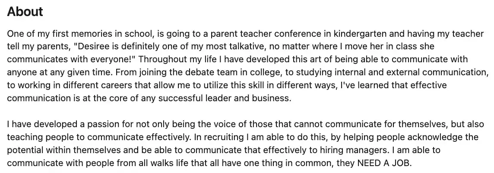Screen dimensions: 494x173
Task: Click the About section heading
Action: point(25,12)
